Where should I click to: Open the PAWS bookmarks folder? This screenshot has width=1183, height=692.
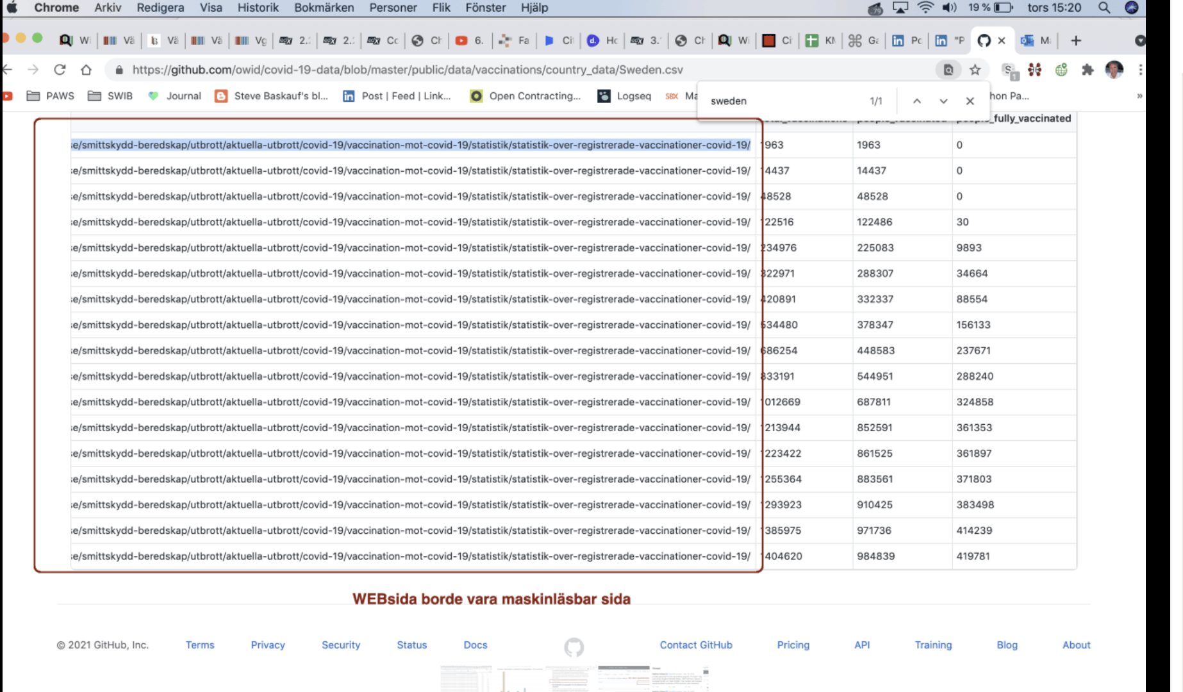pyautogui.click(x=51, y=96)
